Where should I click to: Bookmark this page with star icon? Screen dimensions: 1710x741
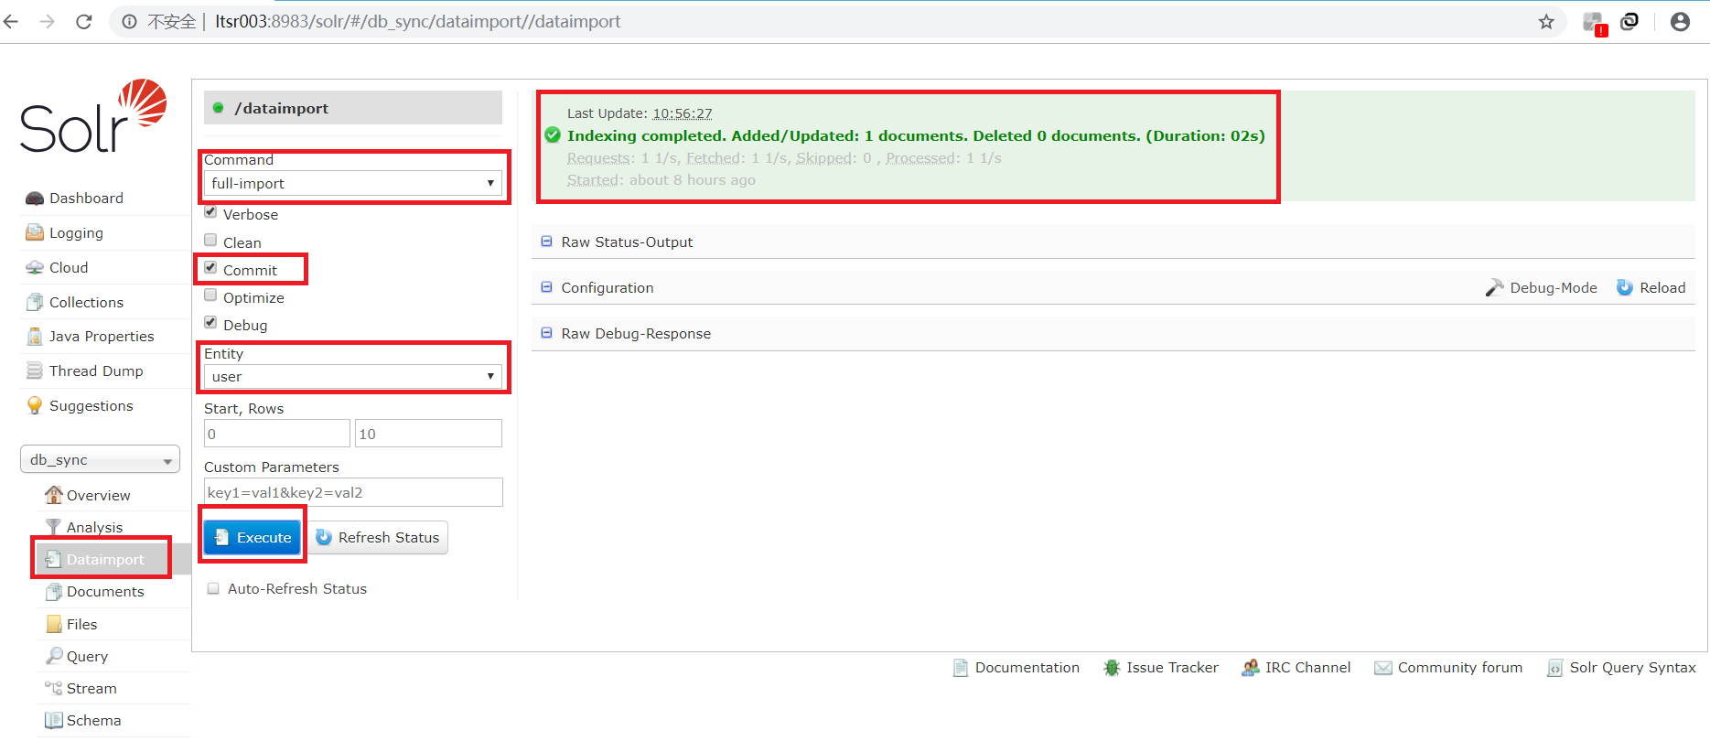pos(1546,21)
